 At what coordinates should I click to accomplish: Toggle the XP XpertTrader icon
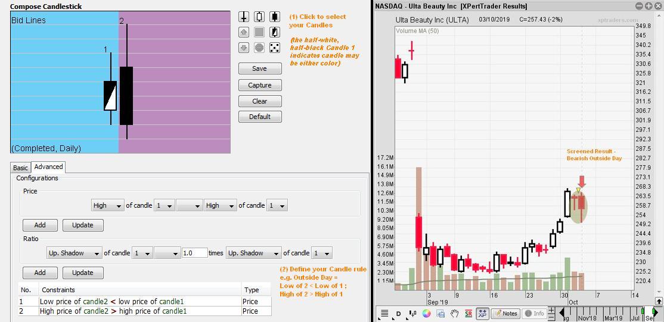482,314
